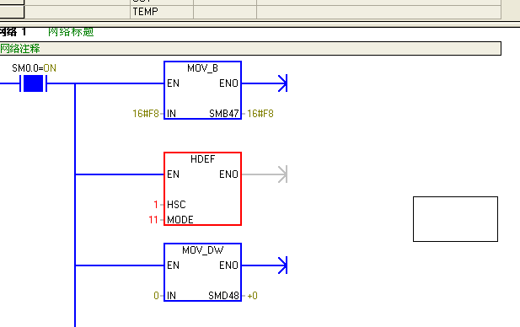Select the MOV_DW IN value 0
520x327 pixels.
[x=156, y=295]
